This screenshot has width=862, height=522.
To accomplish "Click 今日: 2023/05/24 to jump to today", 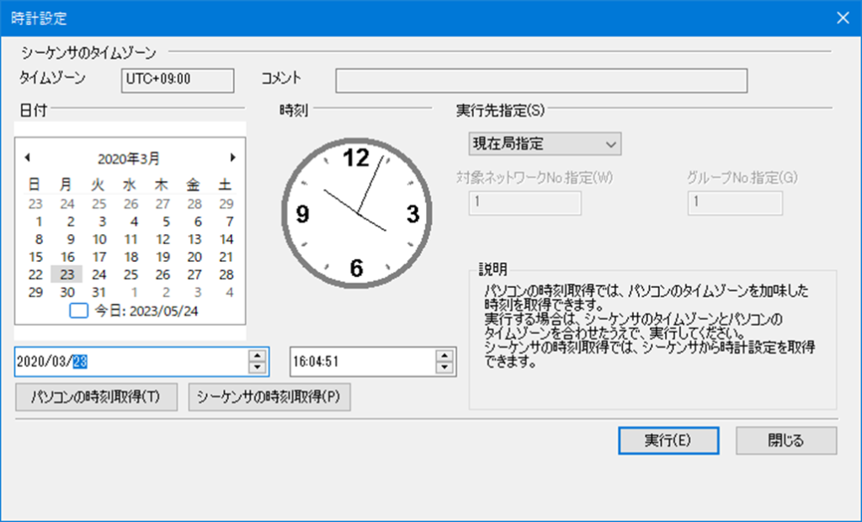I will tap(146, 311).
